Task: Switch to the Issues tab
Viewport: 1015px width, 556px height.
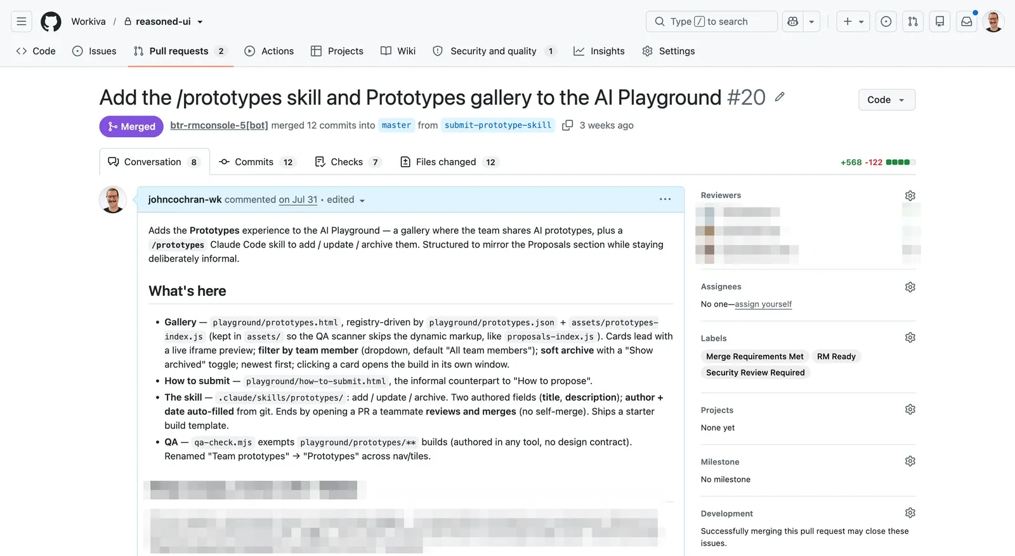Action: coord(95,51)
